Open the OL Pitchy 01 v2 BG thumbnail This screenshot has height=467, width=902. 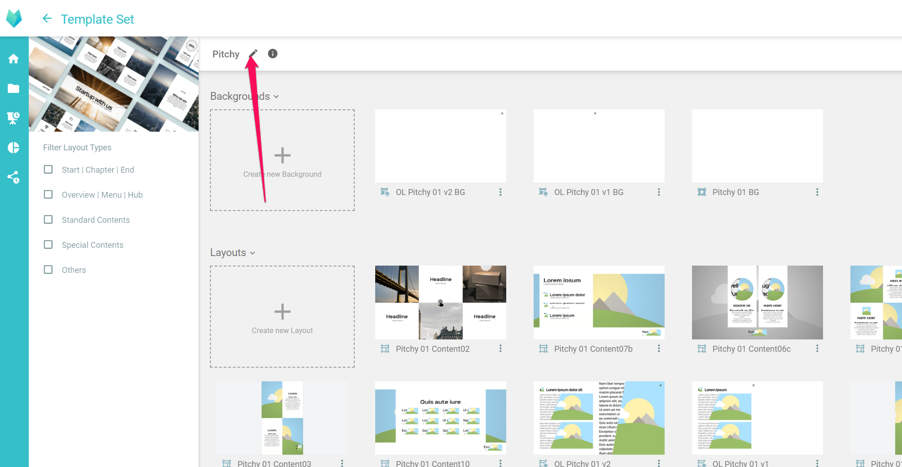441,146
